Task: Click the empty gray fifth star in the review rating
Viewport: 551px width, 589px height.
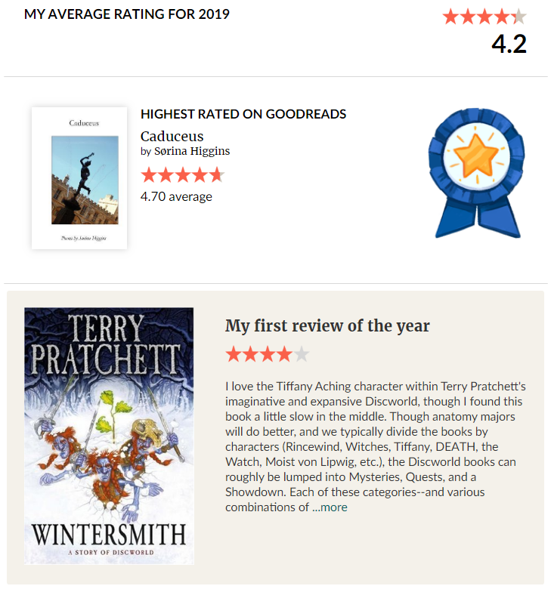Action: pos(301,353)
